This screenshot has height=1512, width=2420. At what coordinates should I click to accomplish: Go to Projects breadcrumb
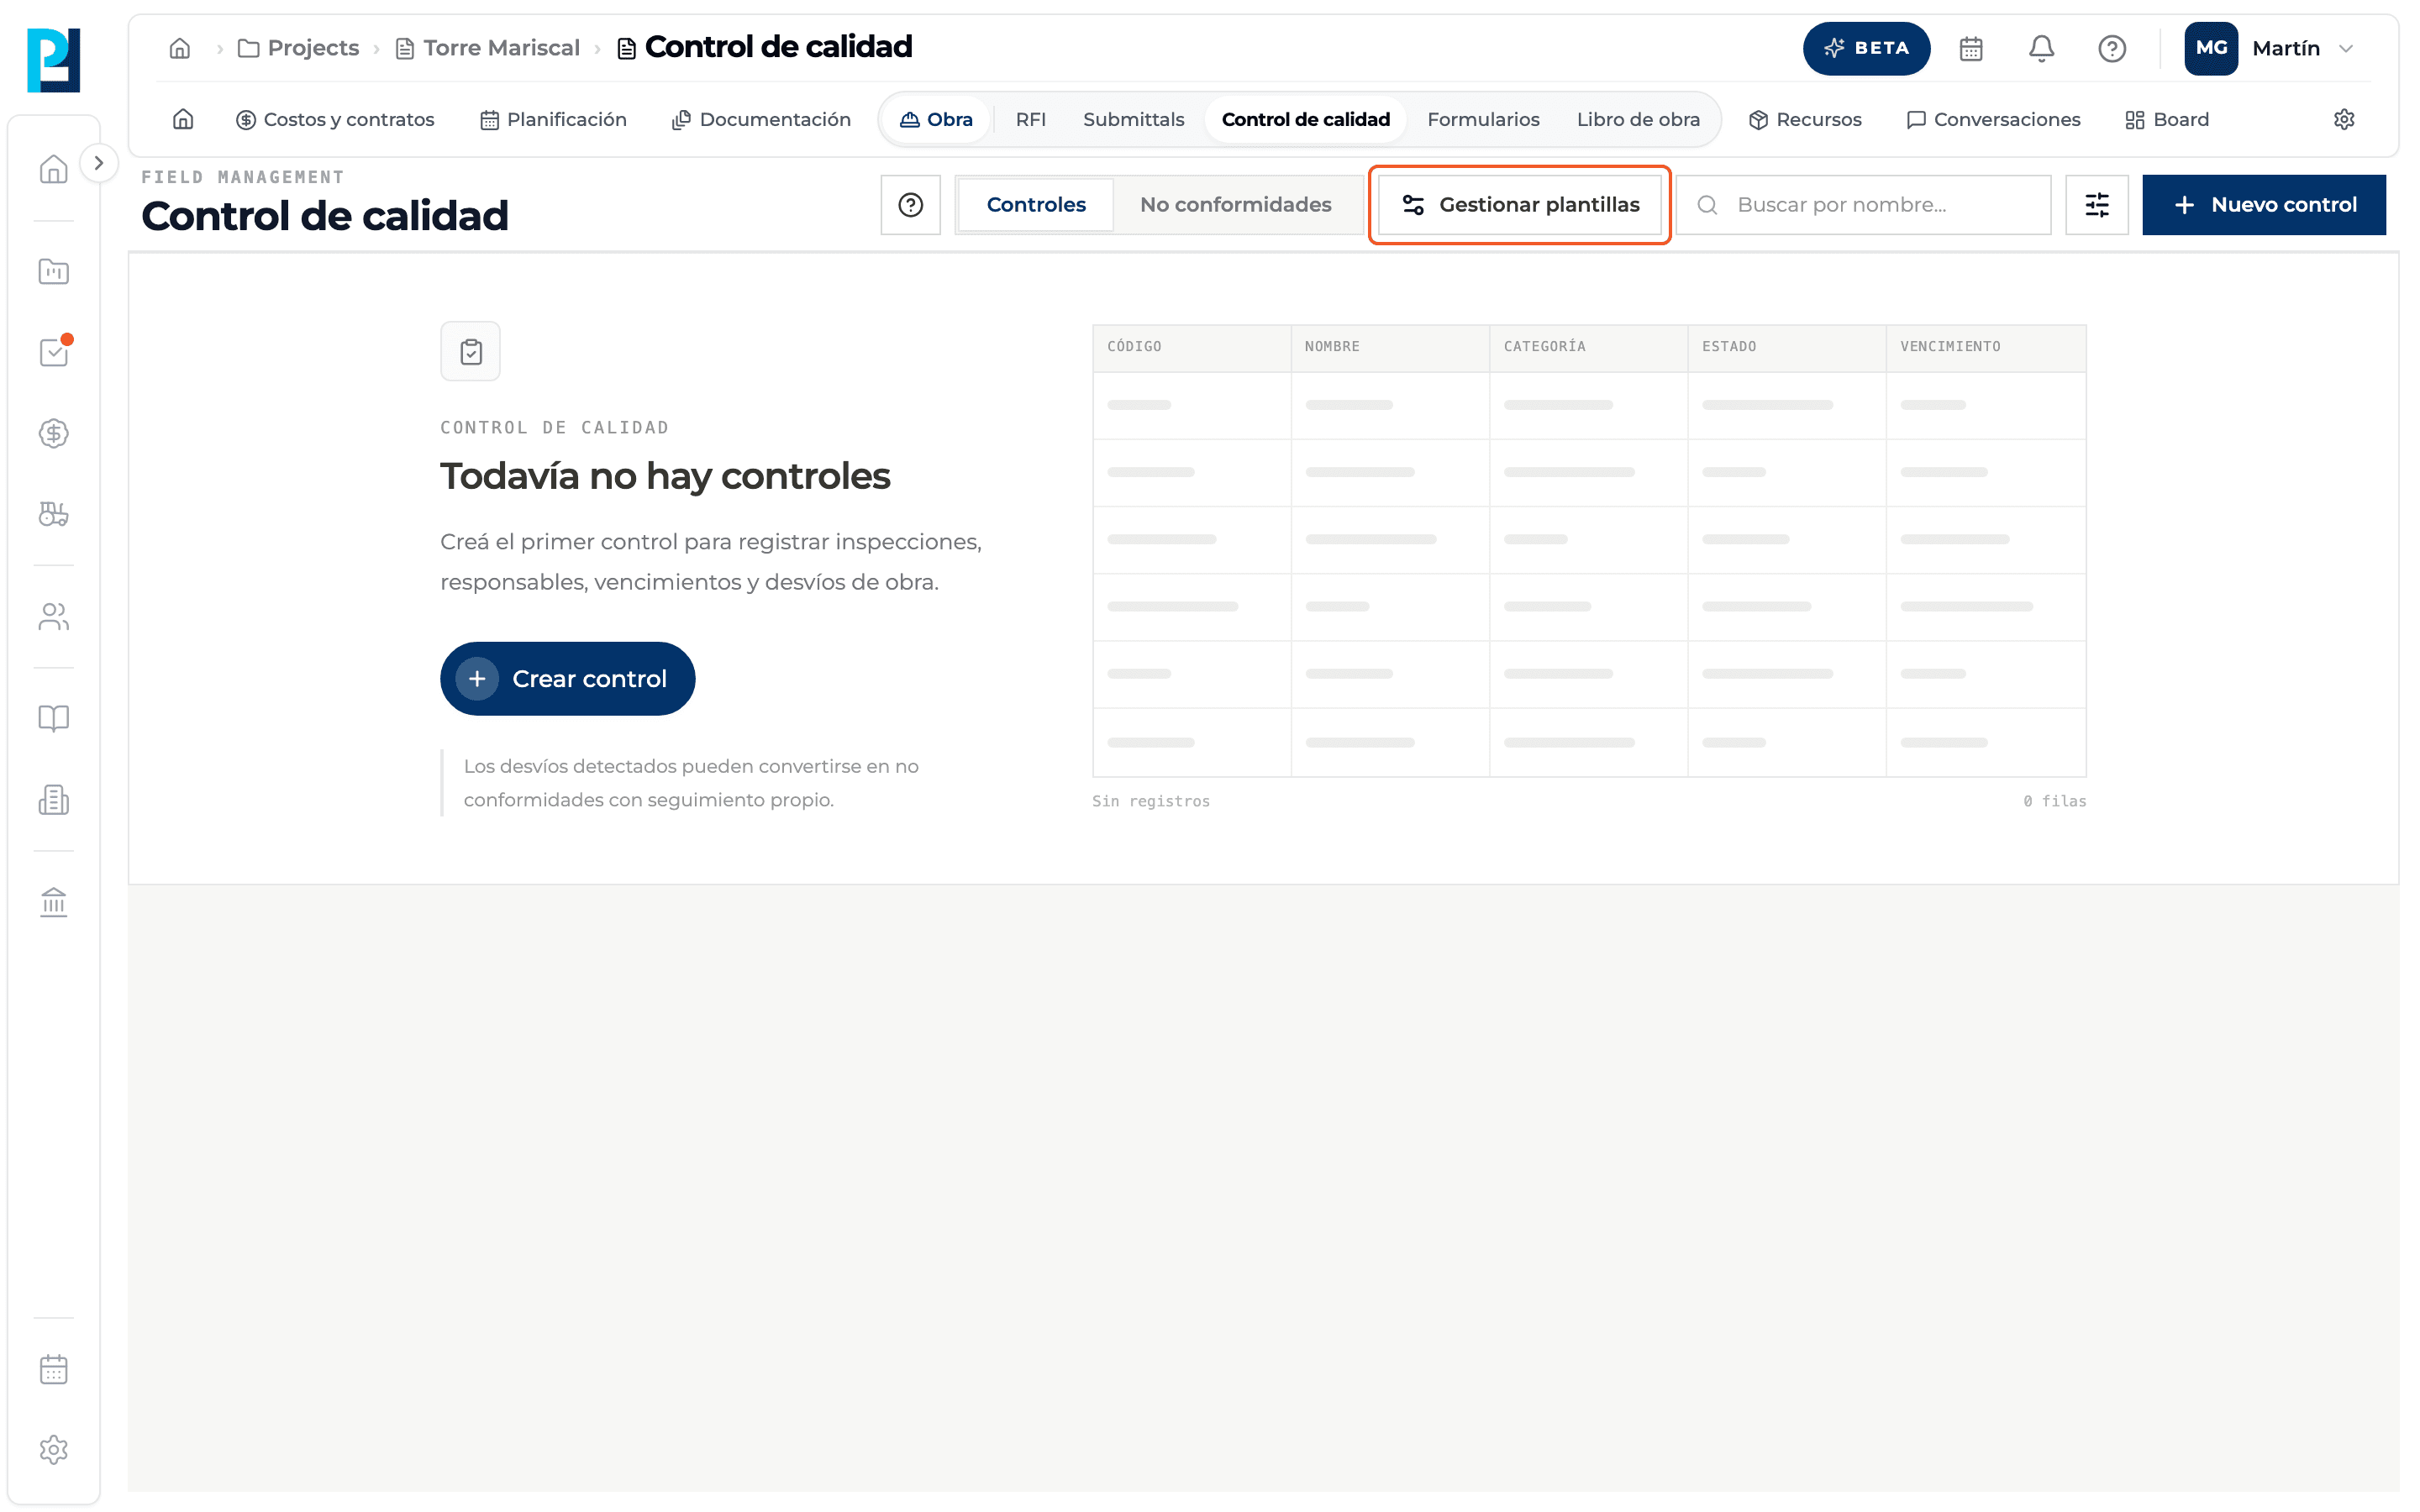298,48
